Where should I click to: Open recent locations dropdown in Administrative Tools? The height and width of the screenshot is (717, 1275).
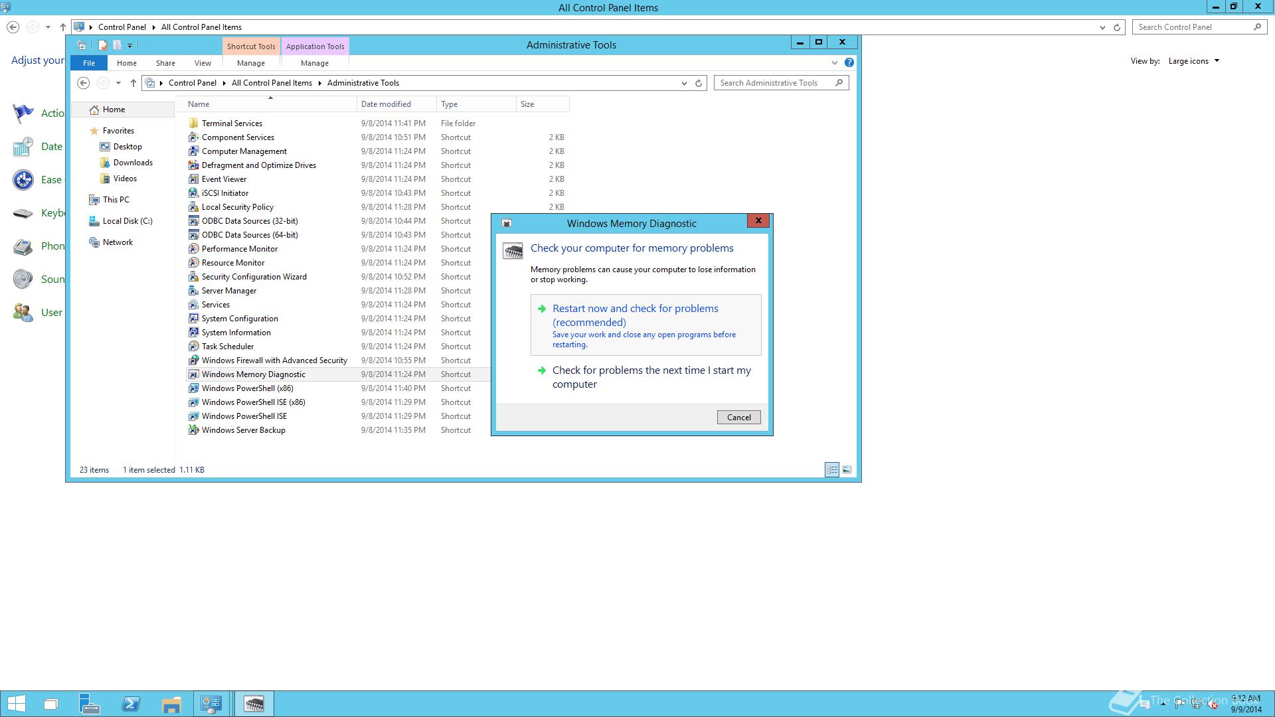click(118, 83)
